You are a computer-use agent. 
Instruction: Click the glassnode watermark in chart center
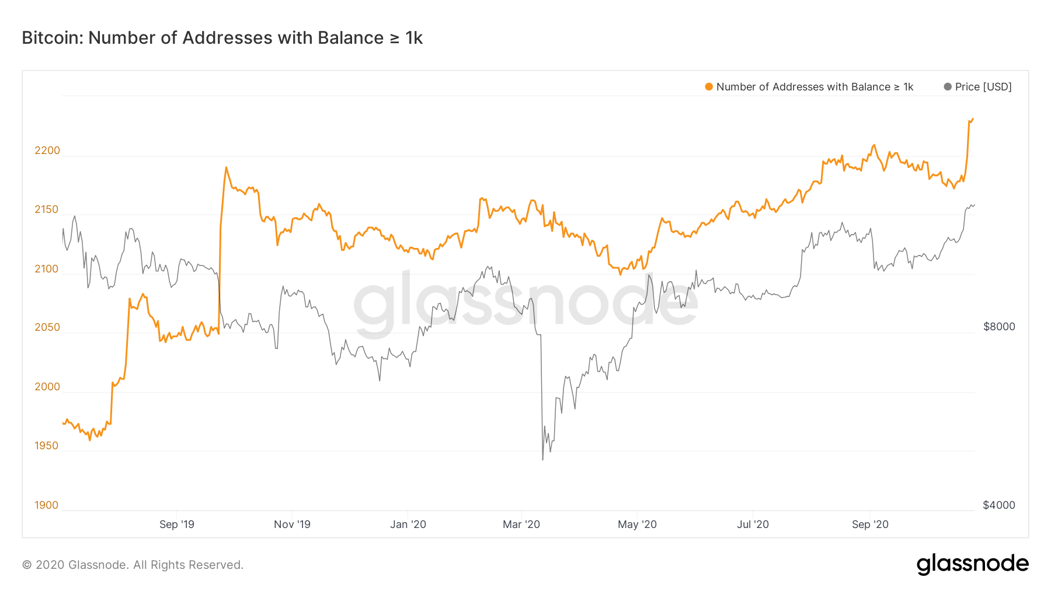coord(525,303)
